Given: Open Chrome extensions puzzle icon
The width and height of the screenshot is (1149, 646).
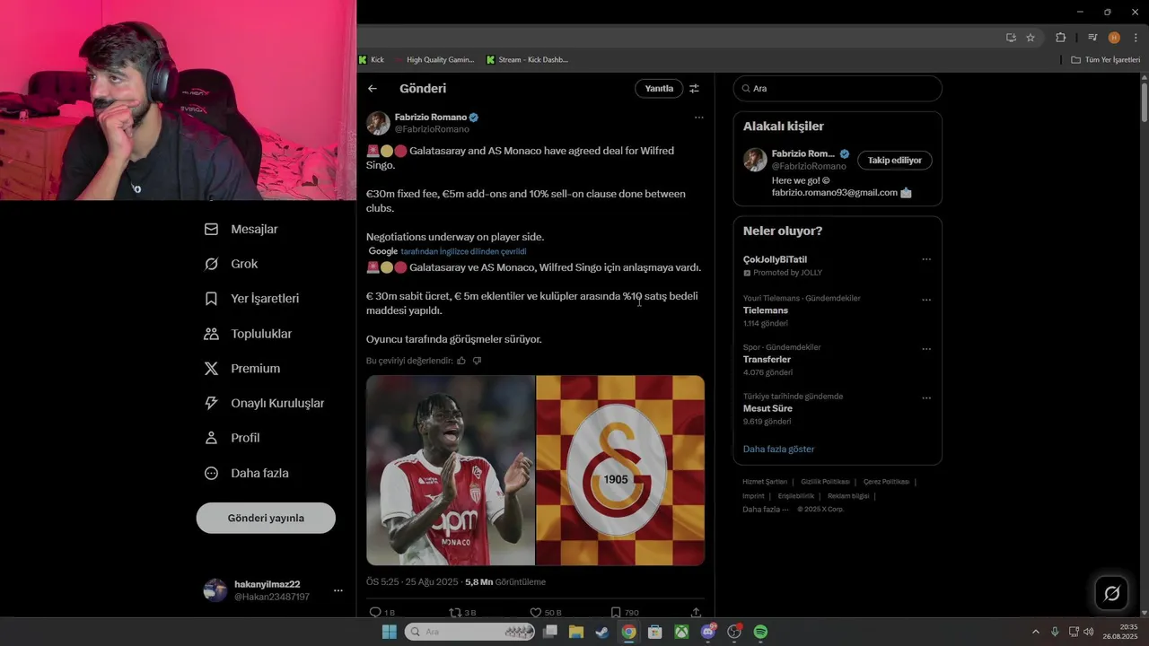Looking at the screenshot, I should click(1061, 38).
